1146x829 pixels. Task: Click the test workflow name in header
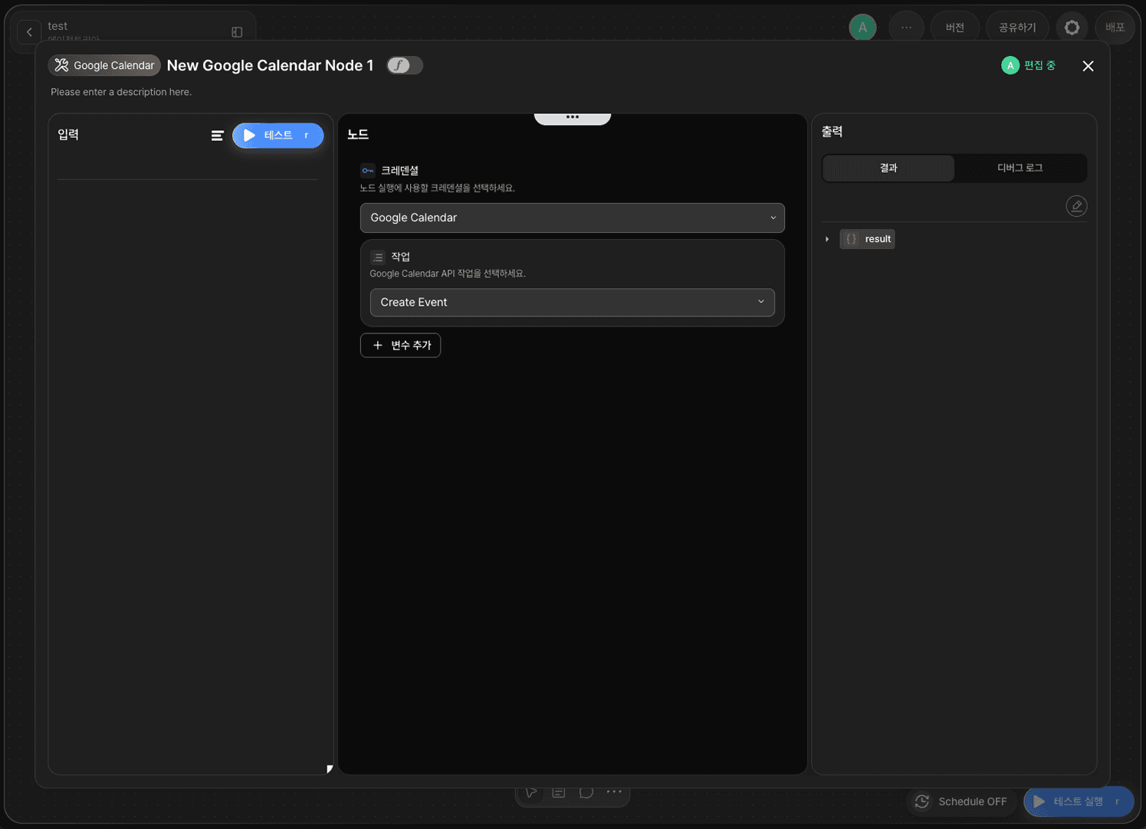(x=57, y=26)
